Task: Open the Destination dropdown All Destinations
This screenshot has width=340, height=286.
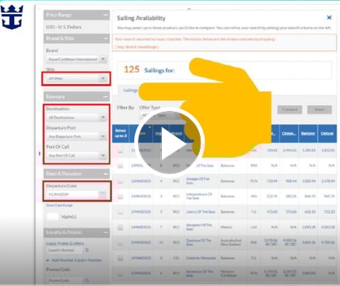Action: (77, 118)
